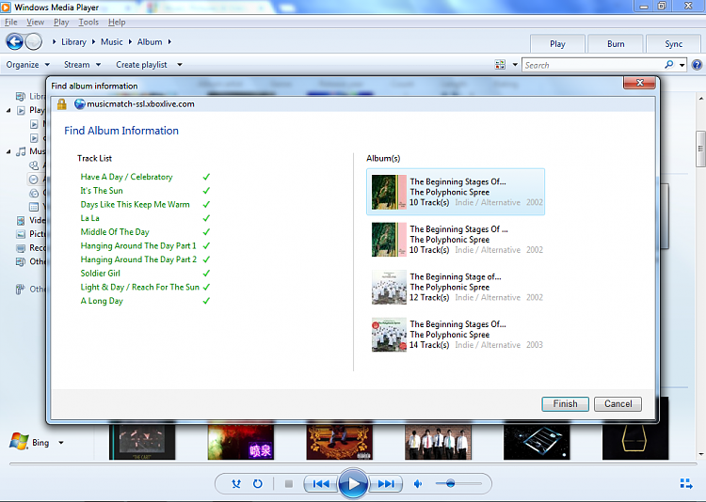Open the Create playlist dropdown arrow
The height and width of the screenshot is (502, 706).
pyautogui.click(x=180, y=65)
